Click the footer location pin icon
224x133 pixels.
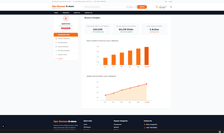pos(144,124)
